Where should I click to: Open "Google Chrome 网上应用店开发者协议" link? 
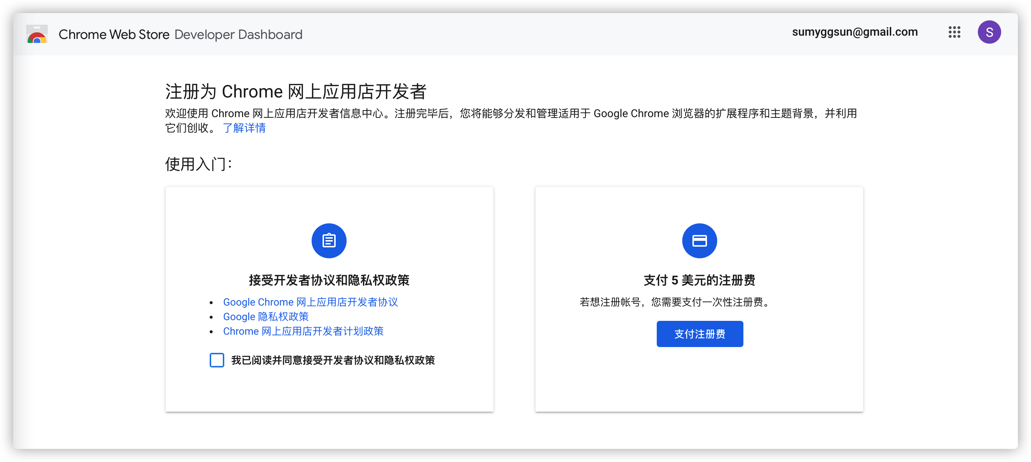pos(311,302)
